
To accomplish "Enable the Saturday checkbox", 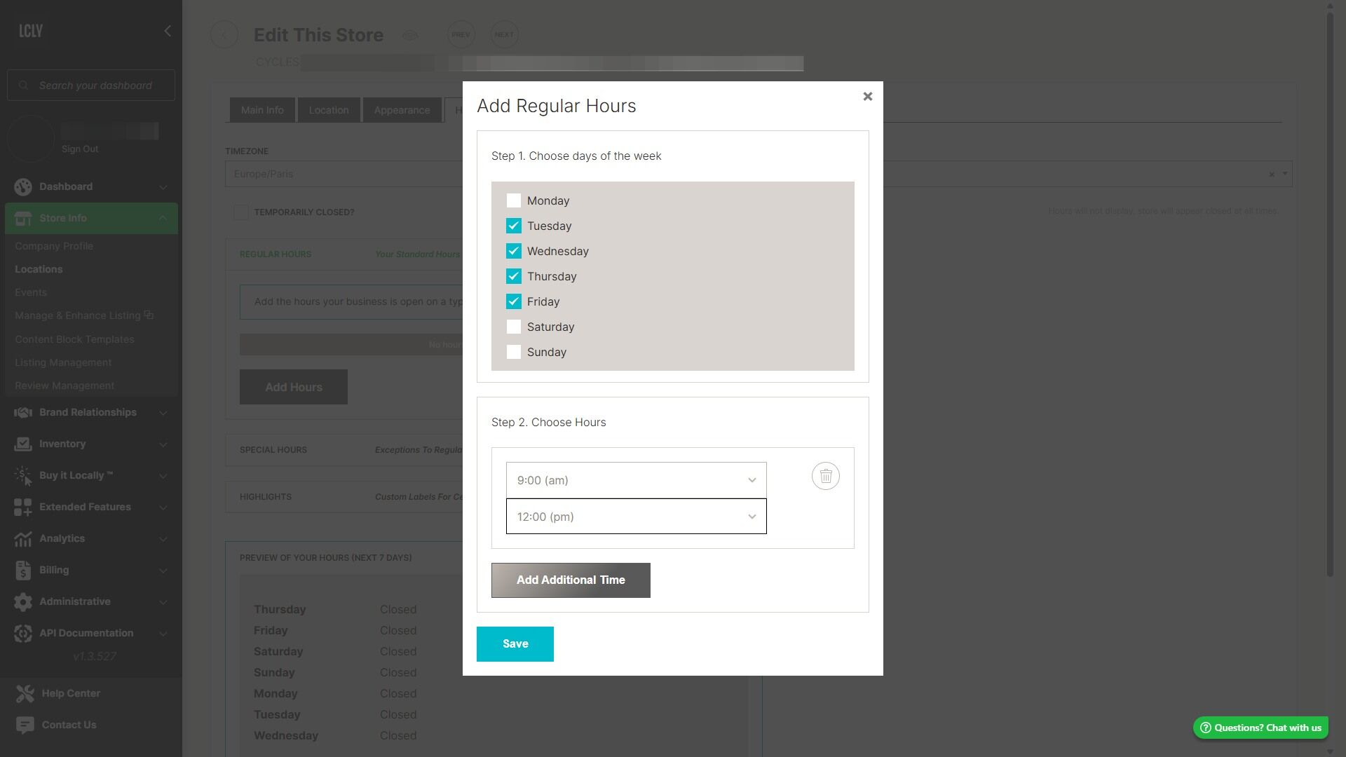I will click(x=514, y=327).
